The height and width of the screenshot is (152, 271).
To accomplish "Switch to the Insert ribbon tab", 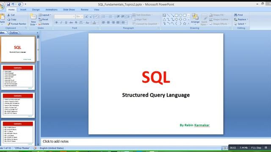I will click(x=23, y=10).
